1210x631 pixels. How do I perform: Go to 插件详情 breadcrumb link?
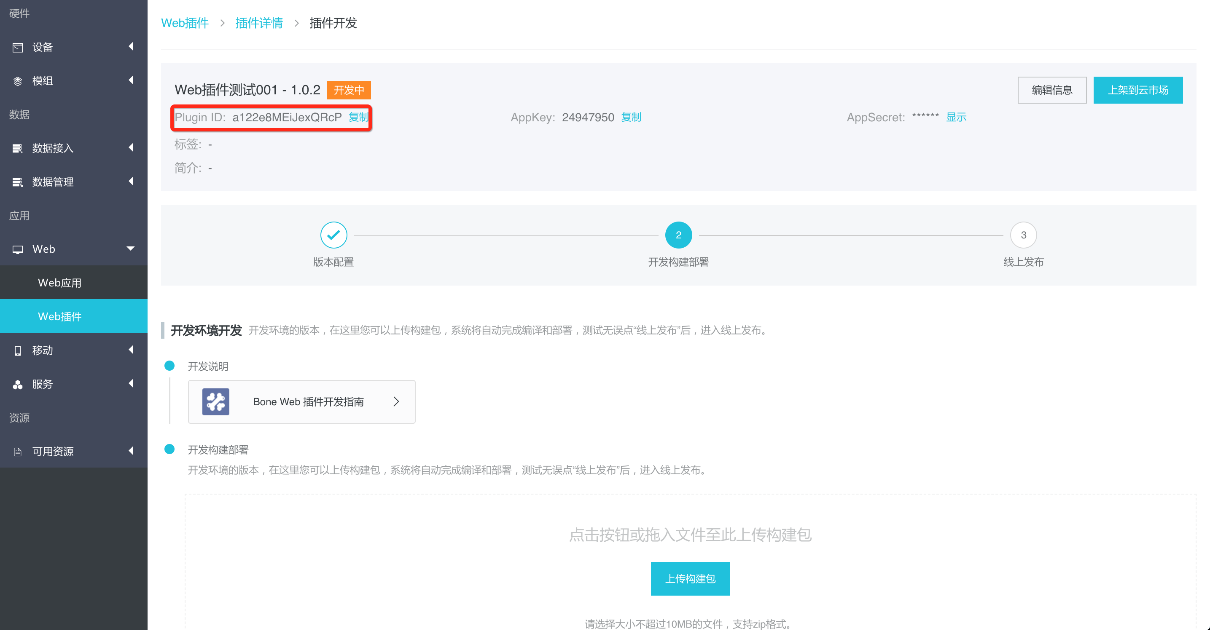(x=259, y=23)
